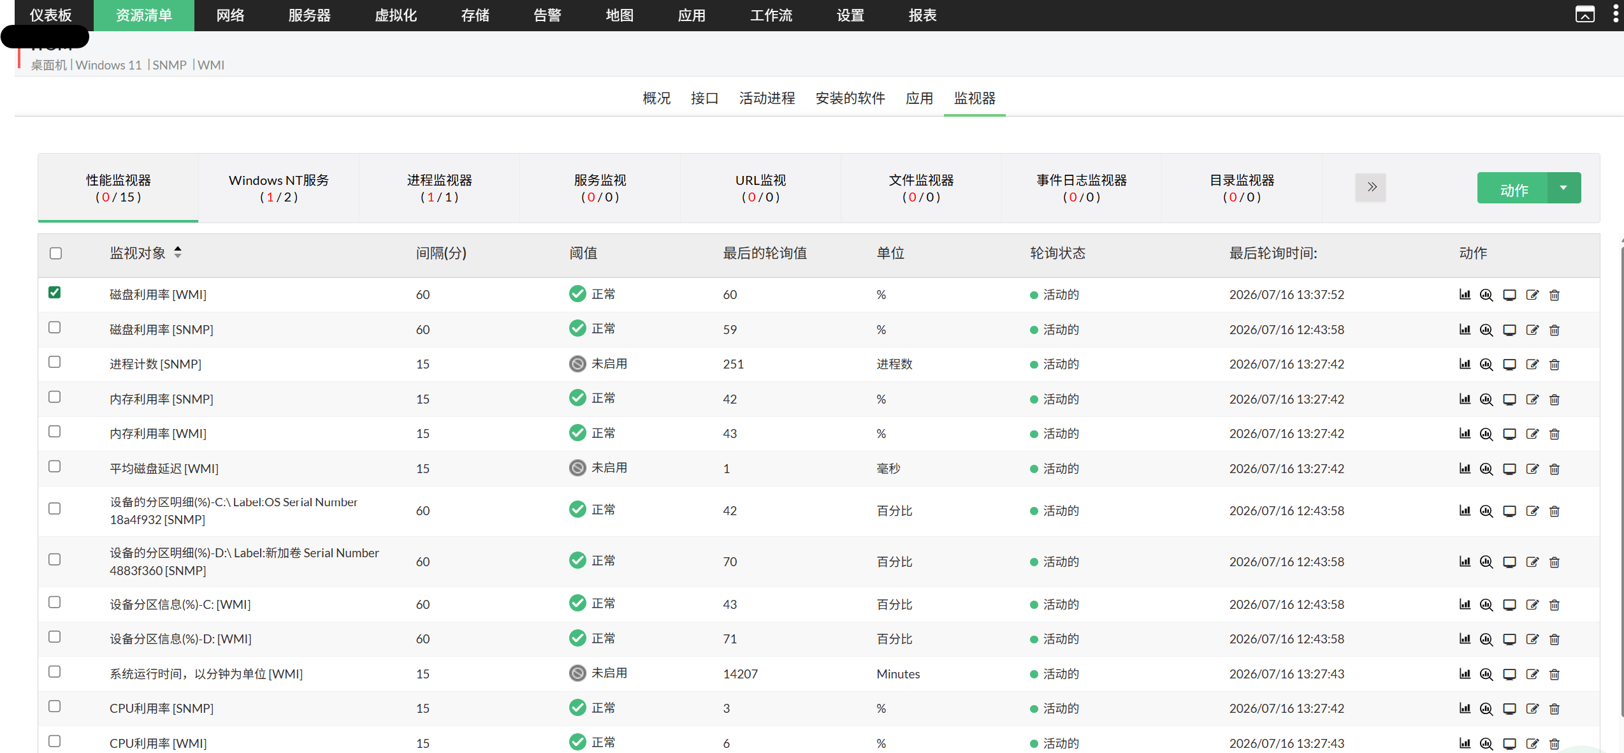Open the 仪表板 menu item
This screenshot has height=753, width=1624.
(51, 15)
